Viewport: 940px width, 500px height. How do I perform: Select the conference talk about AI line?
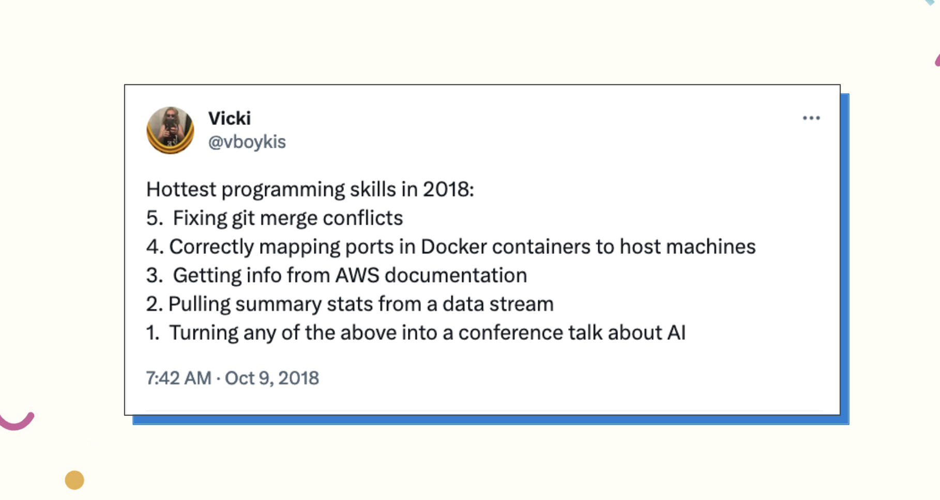coord(416,333)
